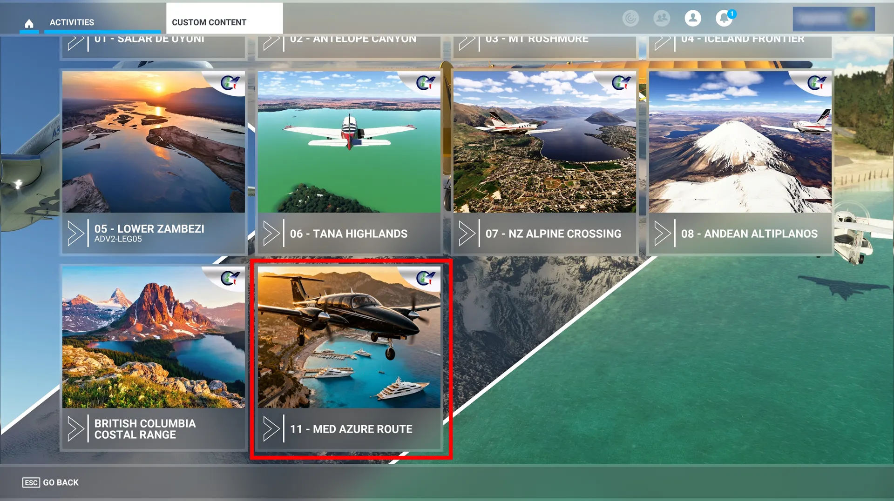Click chevron arrow beside Lower Zambezi
This screenshot has height=501, width=894.
(x=76, y=233)
